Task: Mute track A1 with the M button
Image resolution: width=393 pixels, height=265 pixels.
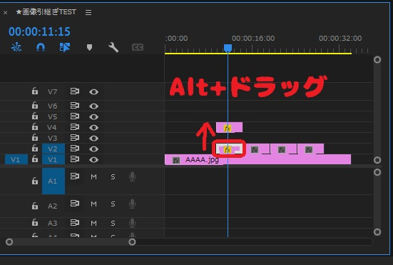Action: click(x=93, y=177)
